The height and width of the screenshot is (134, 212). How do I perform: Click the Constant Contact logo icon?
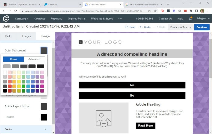6,18
